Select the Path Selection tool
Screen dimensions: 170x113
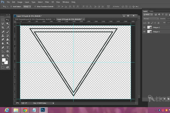(x=3, y=51)
